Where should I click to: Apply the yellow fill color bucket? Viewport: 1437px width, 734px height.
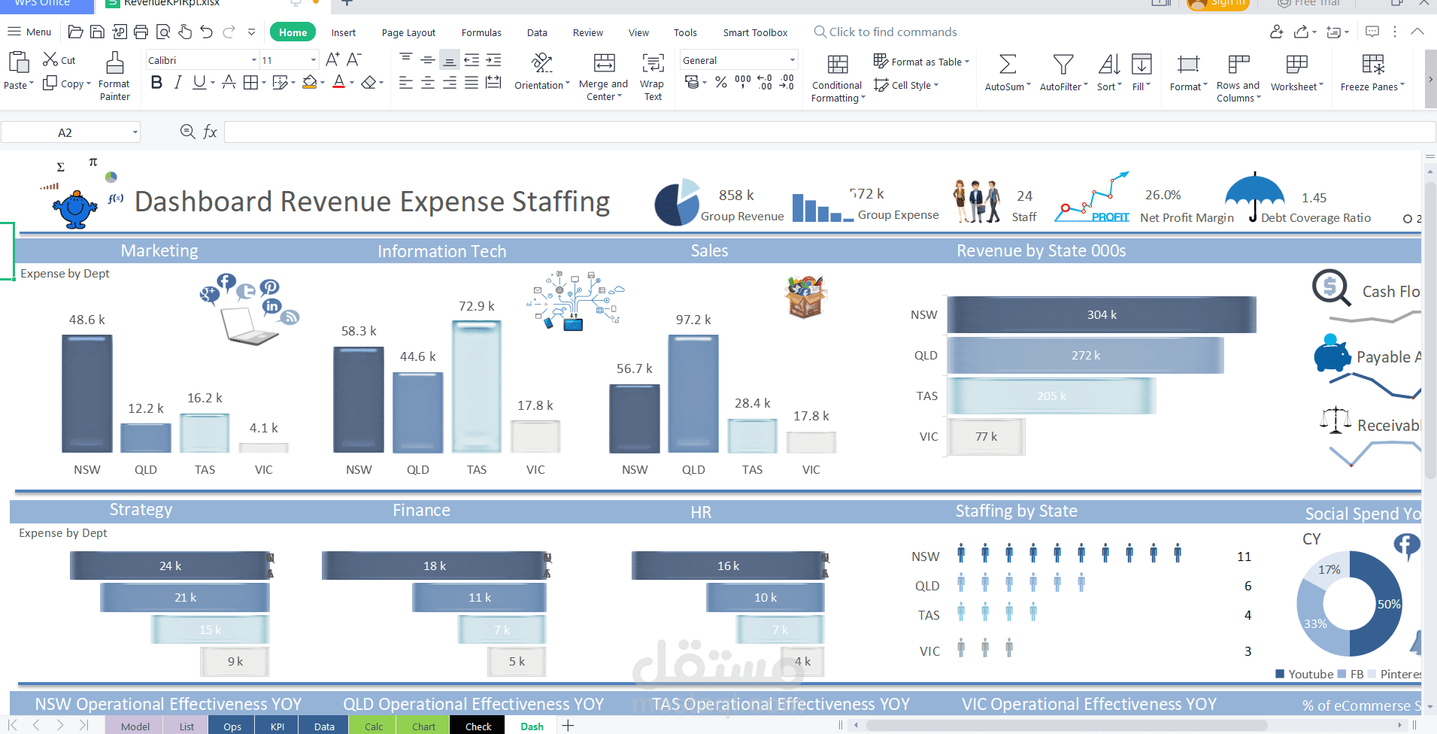309,82
